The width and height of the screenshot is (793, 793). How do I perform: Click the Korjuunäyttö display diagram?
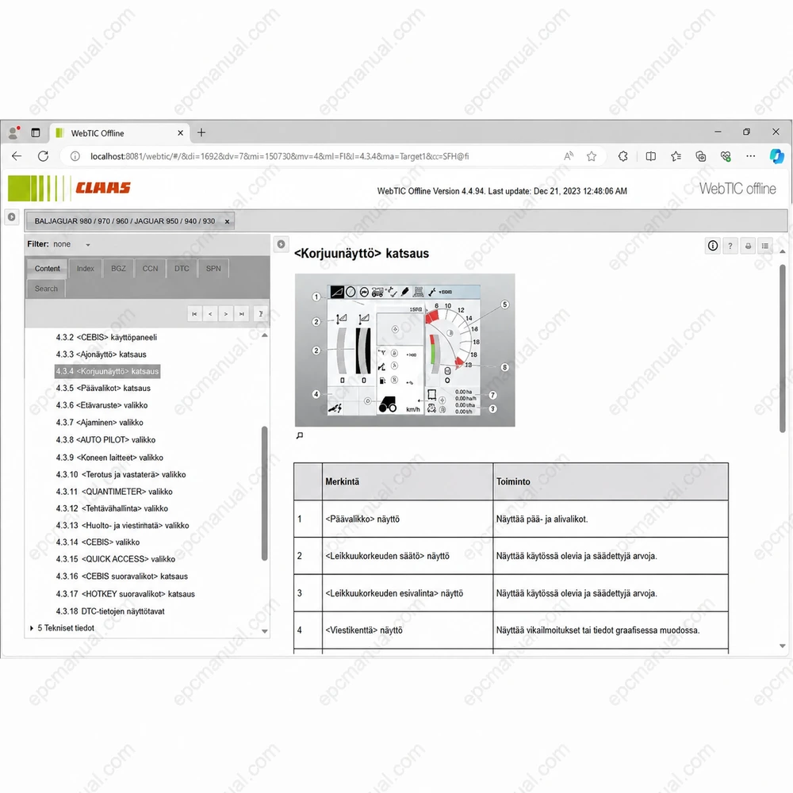click(x=404, y=350)
